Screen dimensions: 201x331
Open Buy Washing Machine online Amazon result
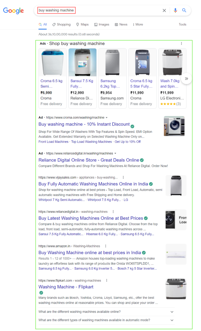(90, 253)
